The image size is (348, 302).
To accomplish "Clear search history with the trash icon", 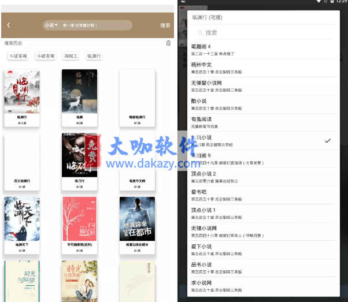I will pyautogui.click(x=168, y=43).
